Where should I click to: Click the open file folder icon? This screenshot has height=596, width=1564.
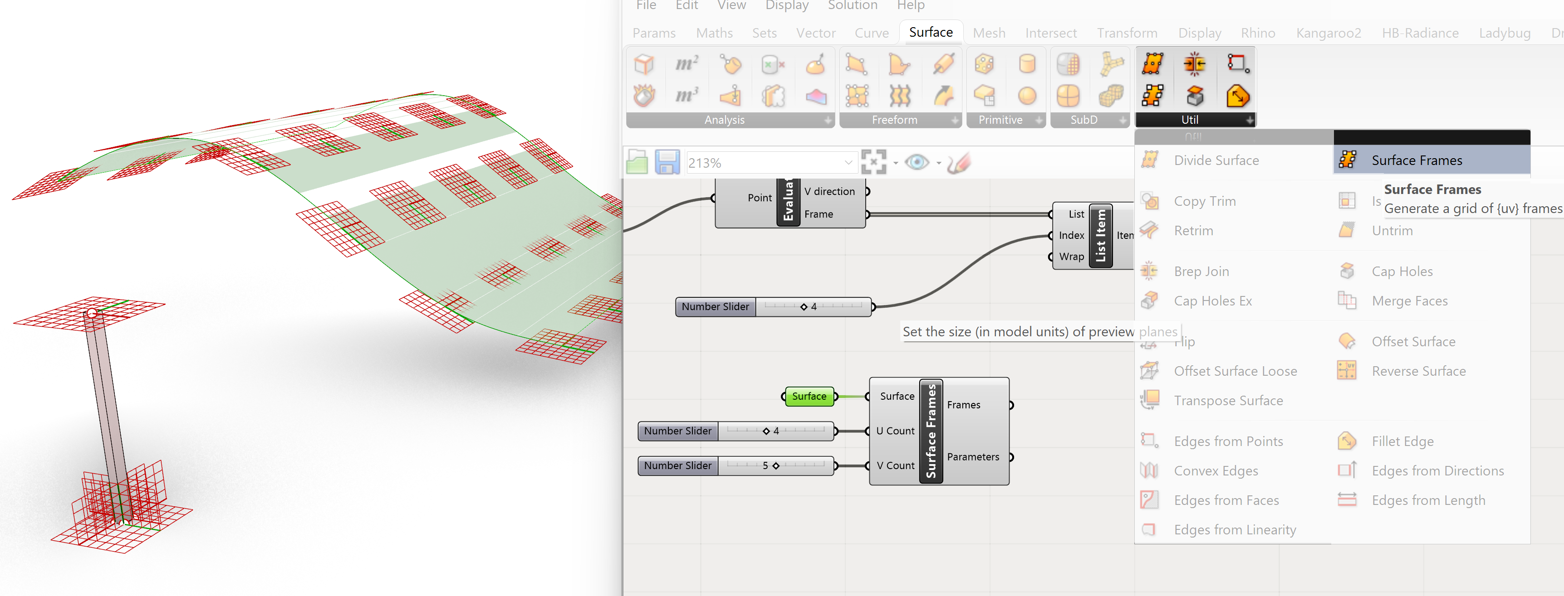coord(637,163)
